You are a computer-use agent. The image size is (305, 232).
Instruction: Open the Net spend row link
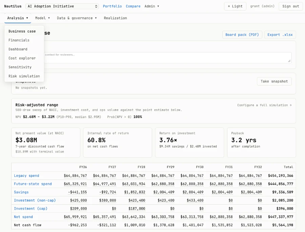[x=23, y=217]
